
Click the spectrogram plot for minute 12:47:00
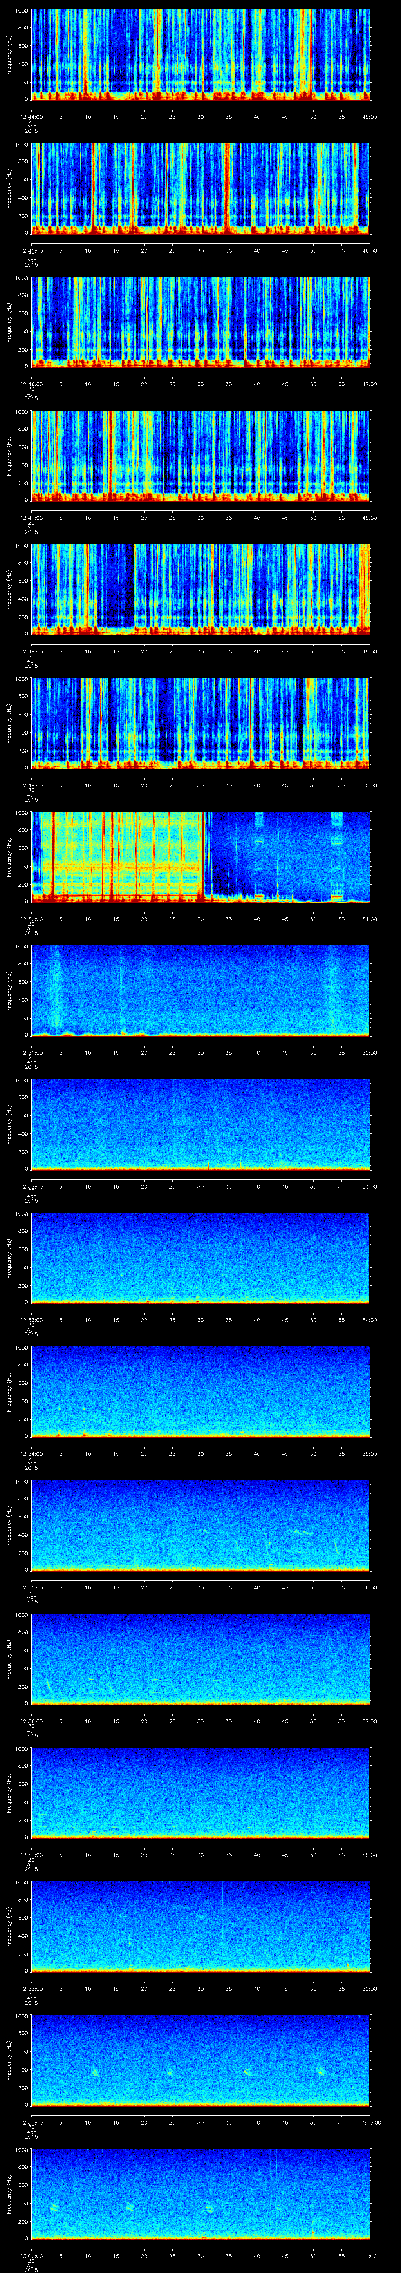tap(200, 455)
